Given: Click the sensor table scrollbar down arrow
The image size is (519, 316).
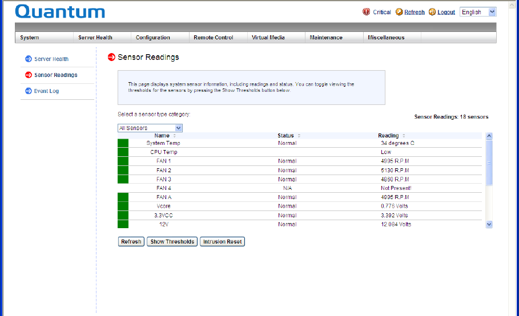Looking at the screenshot, I should coord(489,225).
